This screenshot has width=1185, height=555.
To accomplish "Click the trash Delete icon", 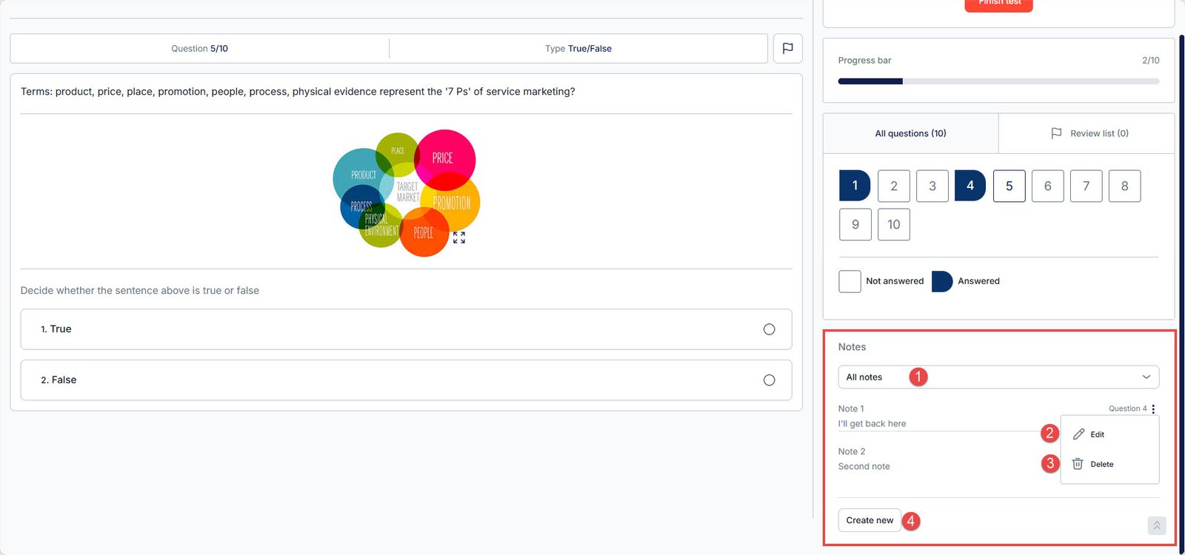I will tap(1078, 464).
